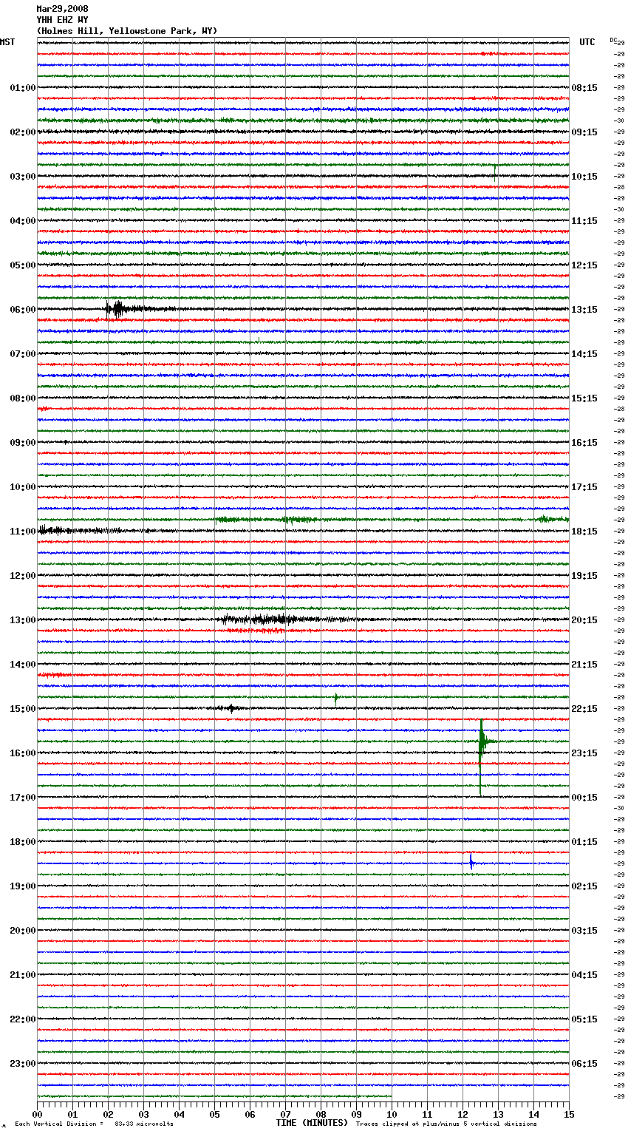
Task: Select the 01:00 MST row label
Action: pos(22,88)
